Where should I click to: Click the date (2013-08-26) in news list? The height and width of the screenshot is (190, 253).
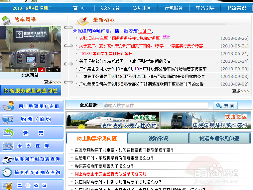pos(235,38)
